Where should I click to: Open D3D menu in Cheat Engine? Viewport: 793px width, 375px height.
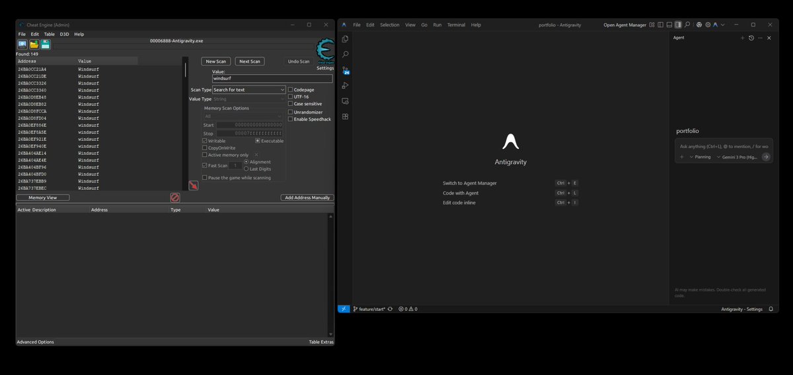64,34
